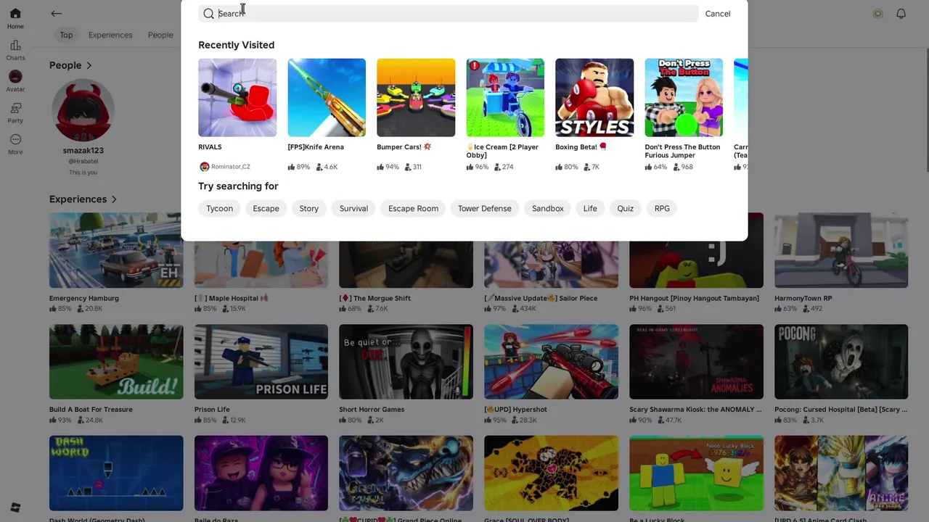Click the PH Hangout title text
Viewport: 929px width, 522px height.
[x=694, y=298]
